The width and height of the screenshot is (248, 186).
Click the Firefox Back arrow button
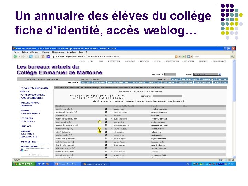[15, 56]
